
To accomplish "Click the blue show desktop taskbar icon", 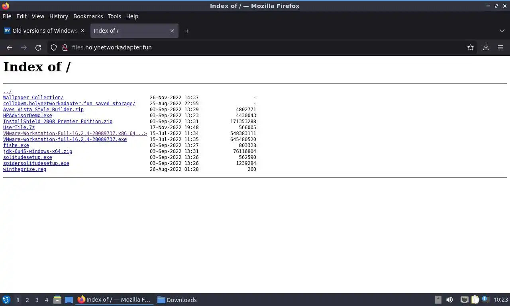I will coord(69,300).
